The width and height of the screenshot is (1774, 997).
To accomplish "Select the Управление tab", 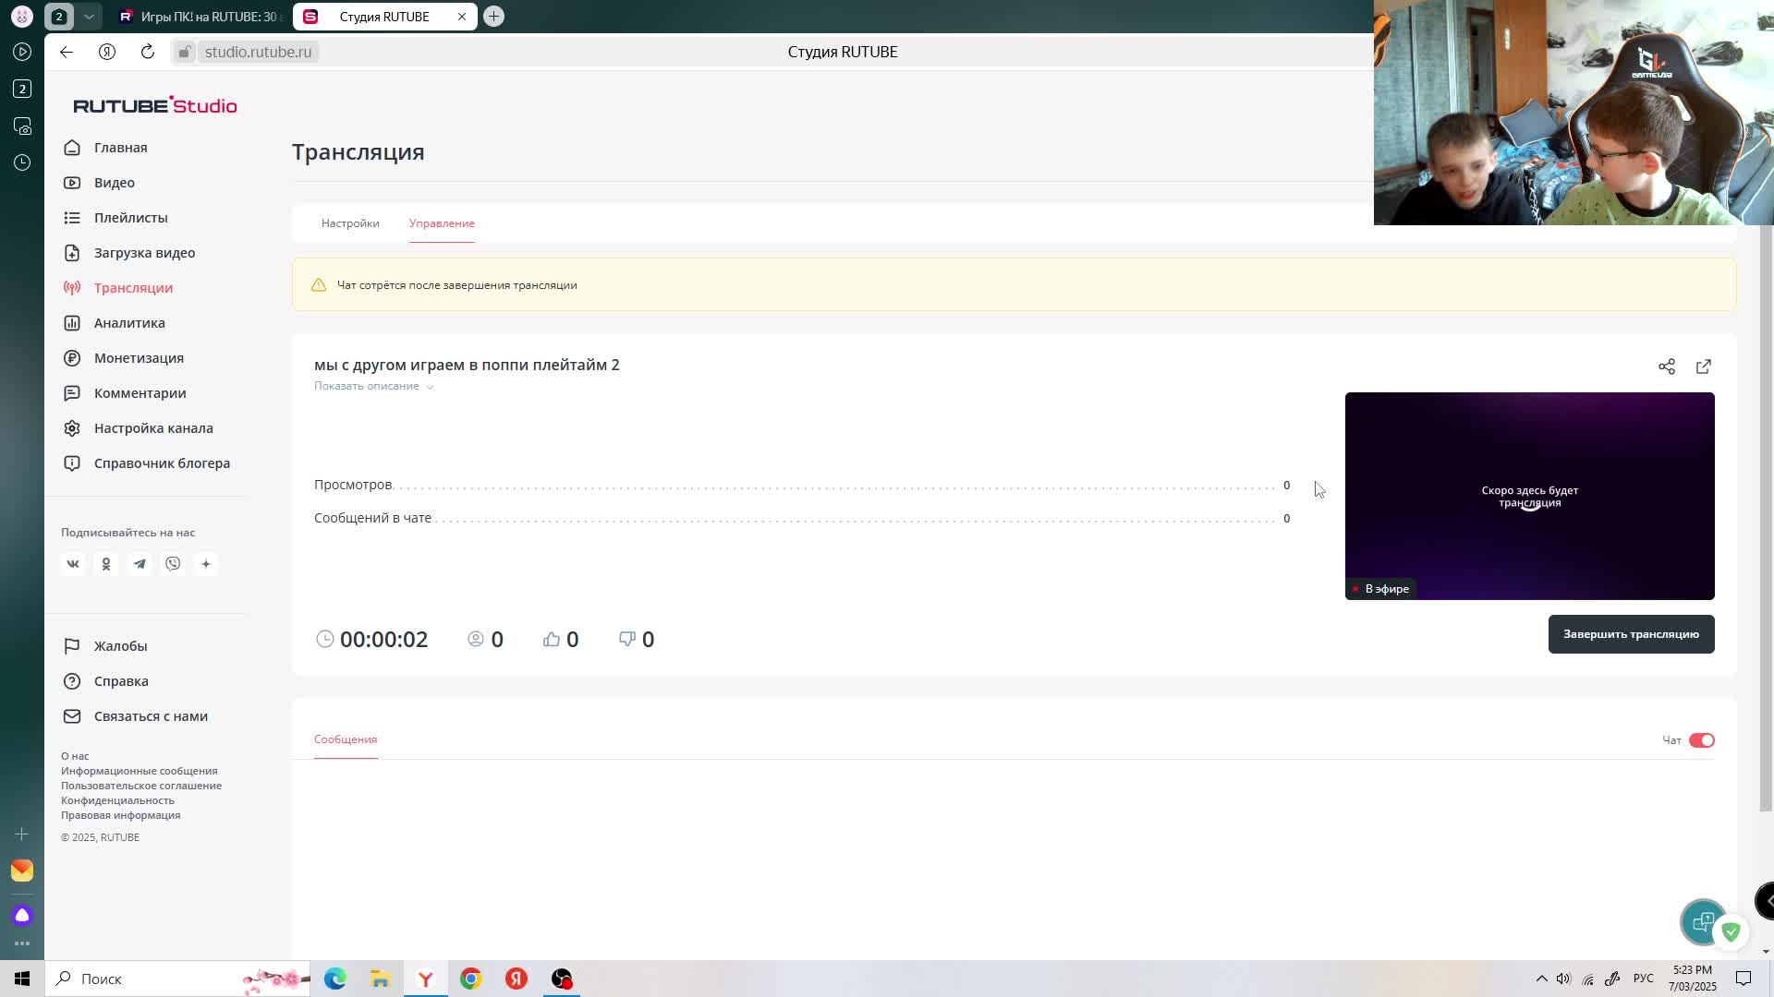I will [x=442, y=223].
